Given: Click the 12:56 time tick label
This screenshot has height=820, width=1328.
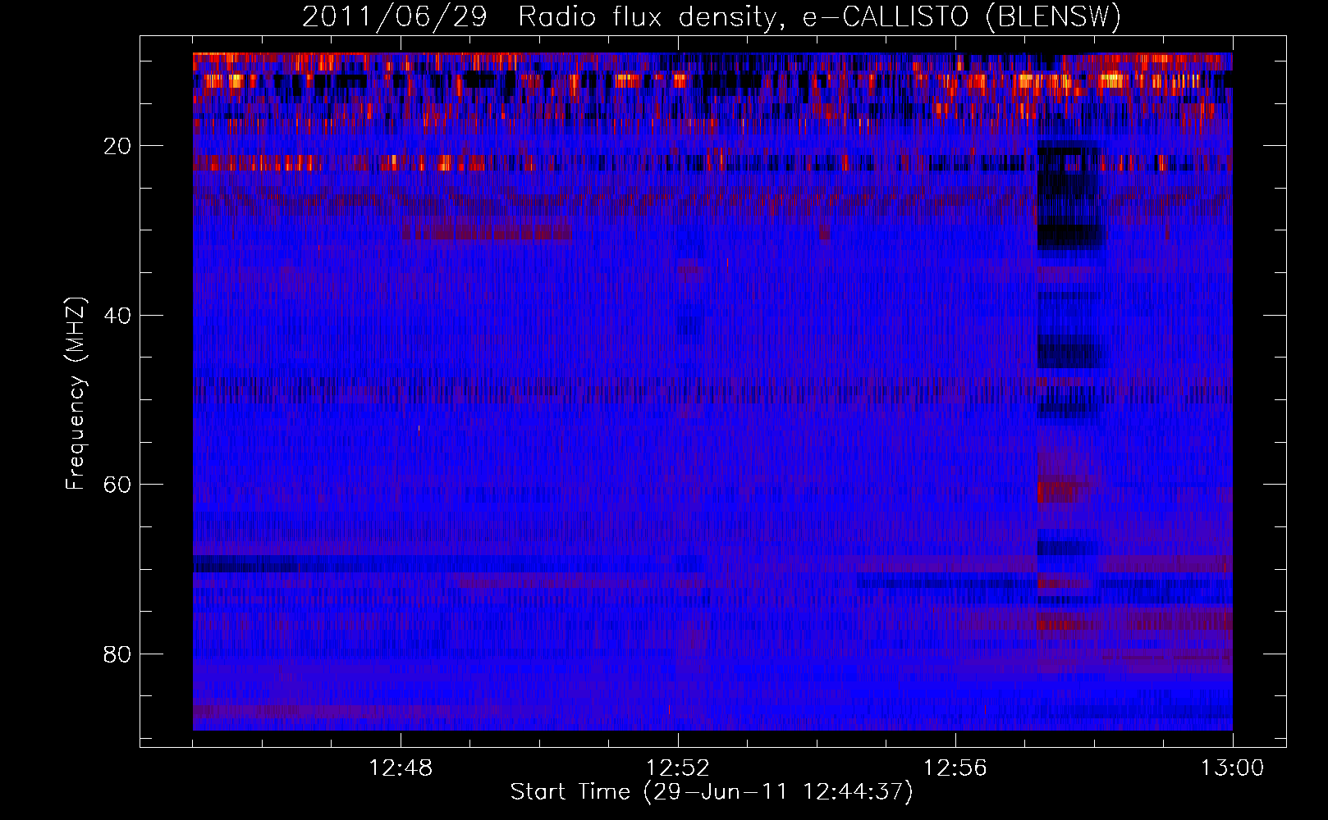Looking at the screenshot, I should (955, 768).
